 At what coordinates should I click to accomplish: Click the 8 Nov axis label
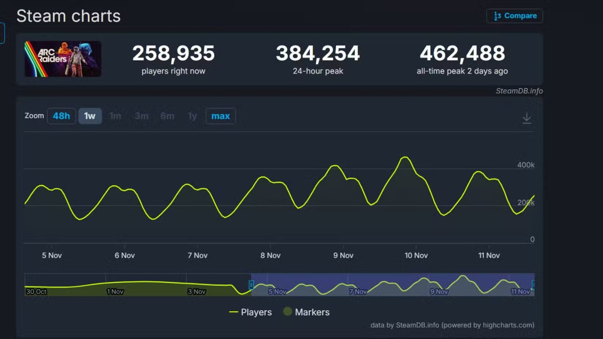click(271, 255)
